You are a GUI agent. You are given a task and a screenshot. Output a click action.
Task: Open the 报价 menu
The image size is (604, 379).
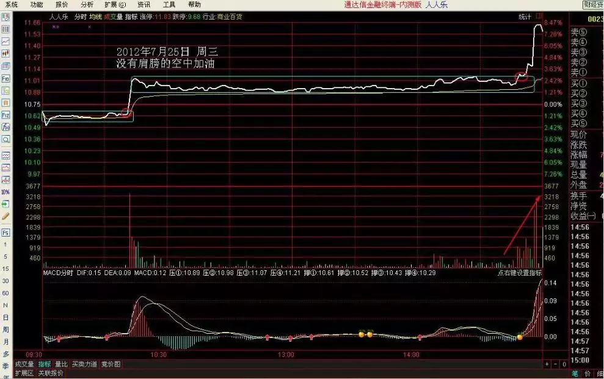click(62, 5)
